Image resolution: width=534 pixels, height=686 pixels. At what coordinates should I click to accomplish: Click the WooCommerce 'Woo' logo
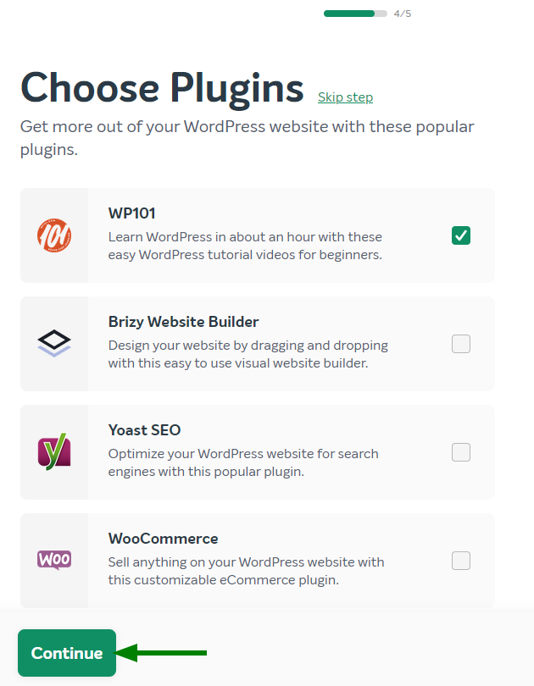coord(53,560)
